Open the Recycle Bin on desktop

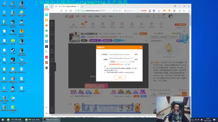4,13
